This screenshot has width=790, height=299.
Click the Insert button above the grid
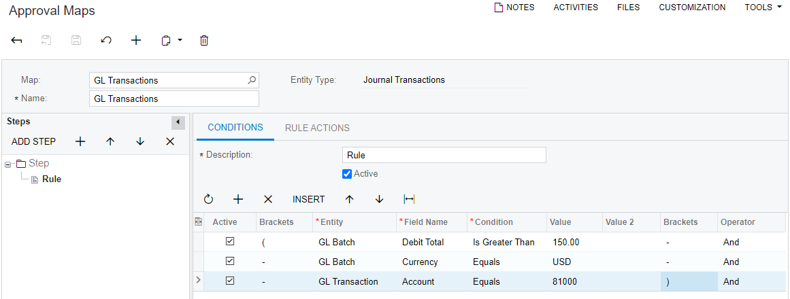308,199
